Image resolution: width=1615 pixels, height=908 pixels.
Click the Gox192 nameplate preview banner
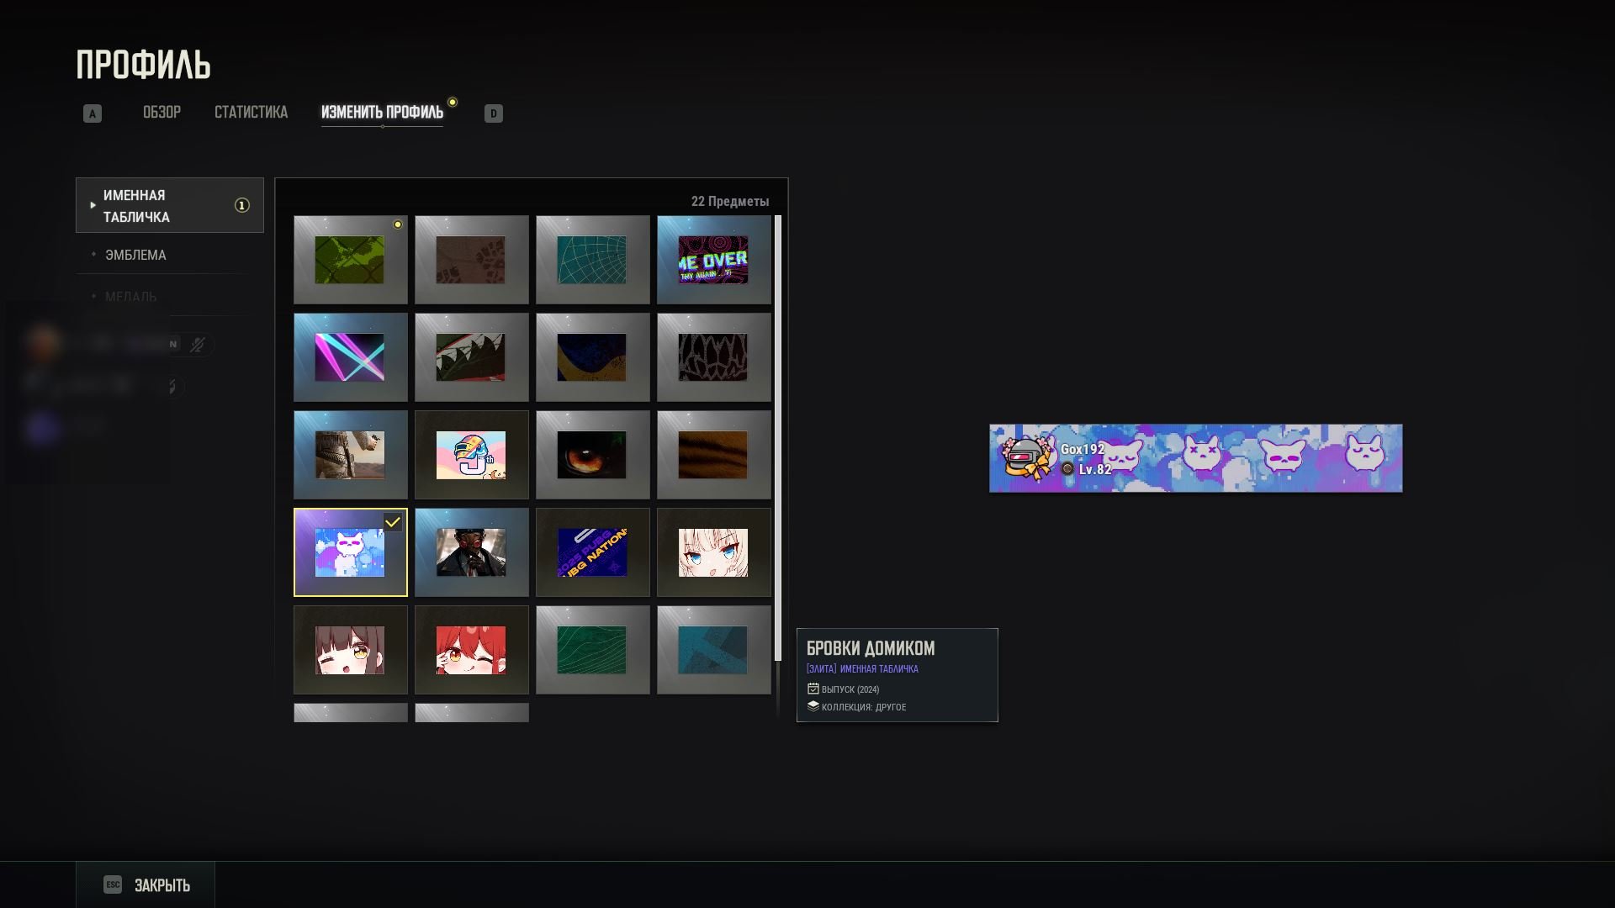1195,458
